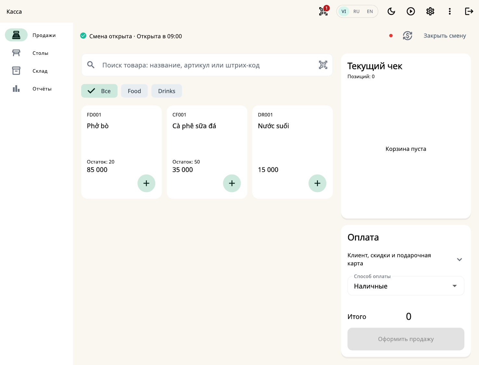Image resolution: width=479 pixels, height=365 pixels.
Task: Click the FD001 article code
Action: pos(94,115)
